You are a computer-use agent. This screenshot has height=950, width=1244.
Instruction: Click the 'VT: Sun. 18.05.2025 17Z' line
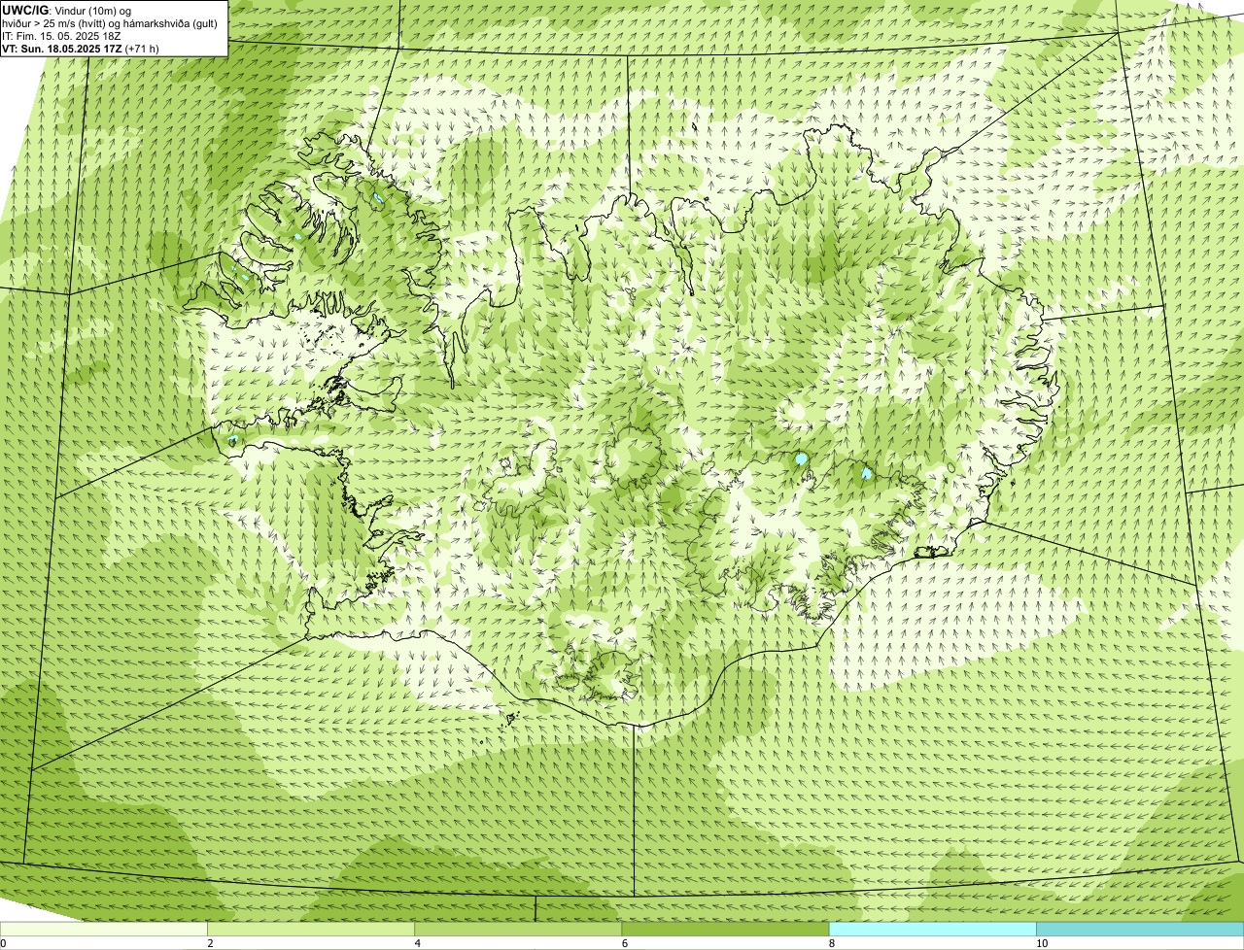pyautogui.click(x=81, y=49)
